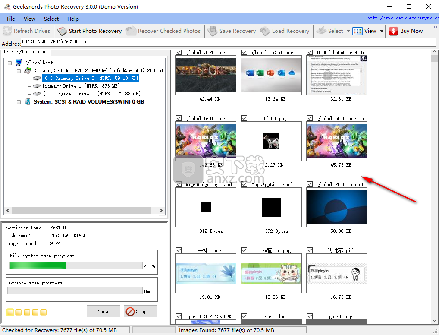This screenshot has width=439, height=335.
Task: Click the down arrow of thumbnail scrollbar
Action: [434, 321]
